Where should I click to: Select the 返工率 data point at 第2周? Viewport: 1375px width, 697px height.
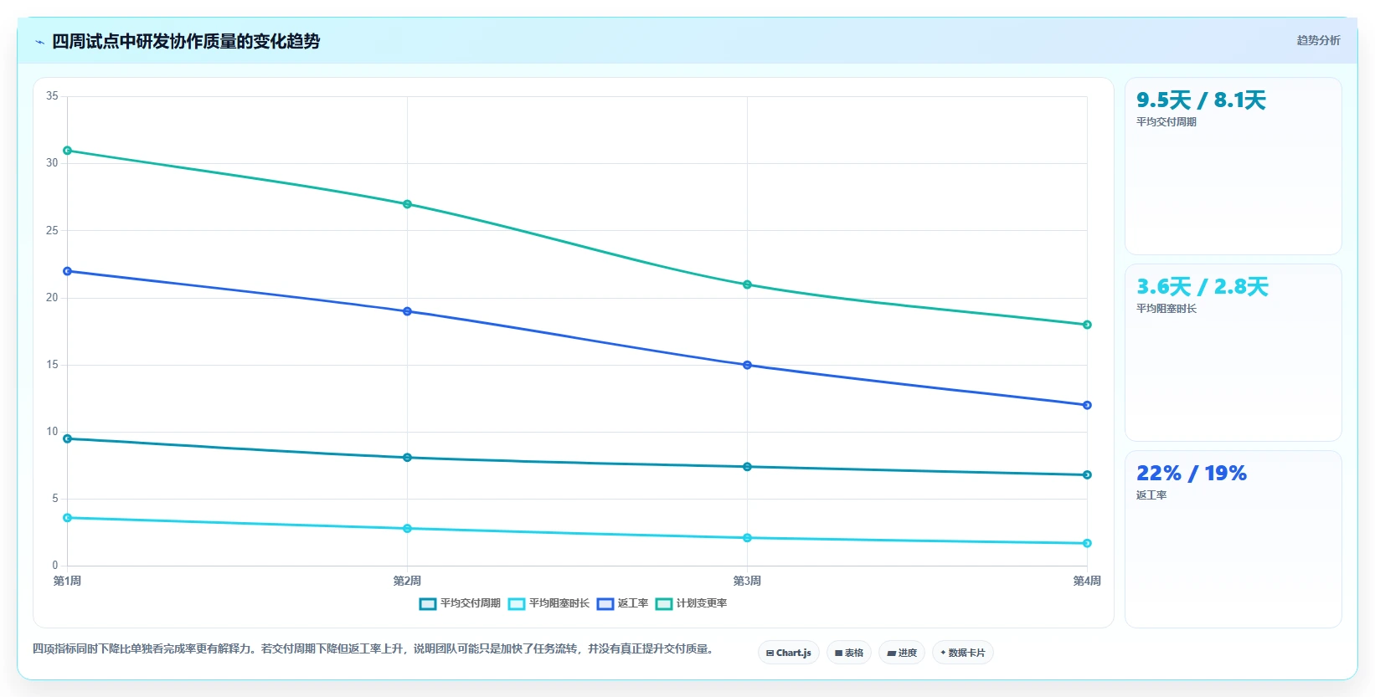point(408,311)
